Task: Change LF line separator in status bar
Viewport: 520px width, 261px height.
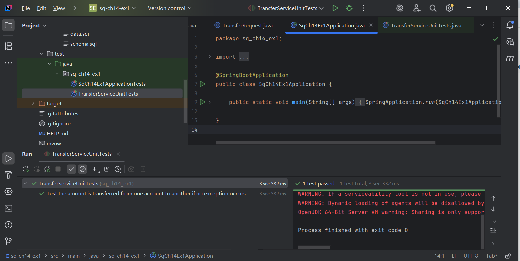Action: 454,256
